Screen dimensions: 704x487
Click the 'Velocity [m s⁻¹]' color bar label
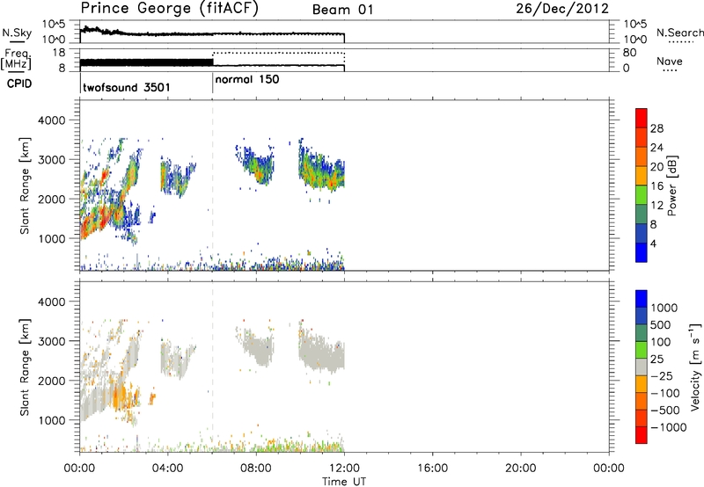[x=695, y=367]
